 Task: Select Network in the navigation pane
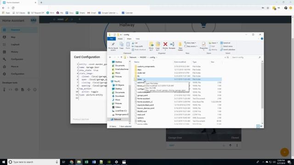(x=118, y=119)
